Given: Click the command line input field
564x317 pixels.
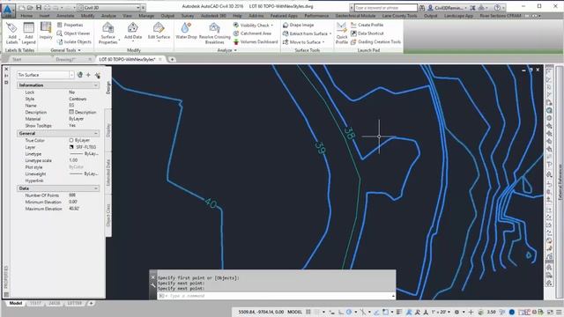Looking at the screenshot, I should 276,296.
